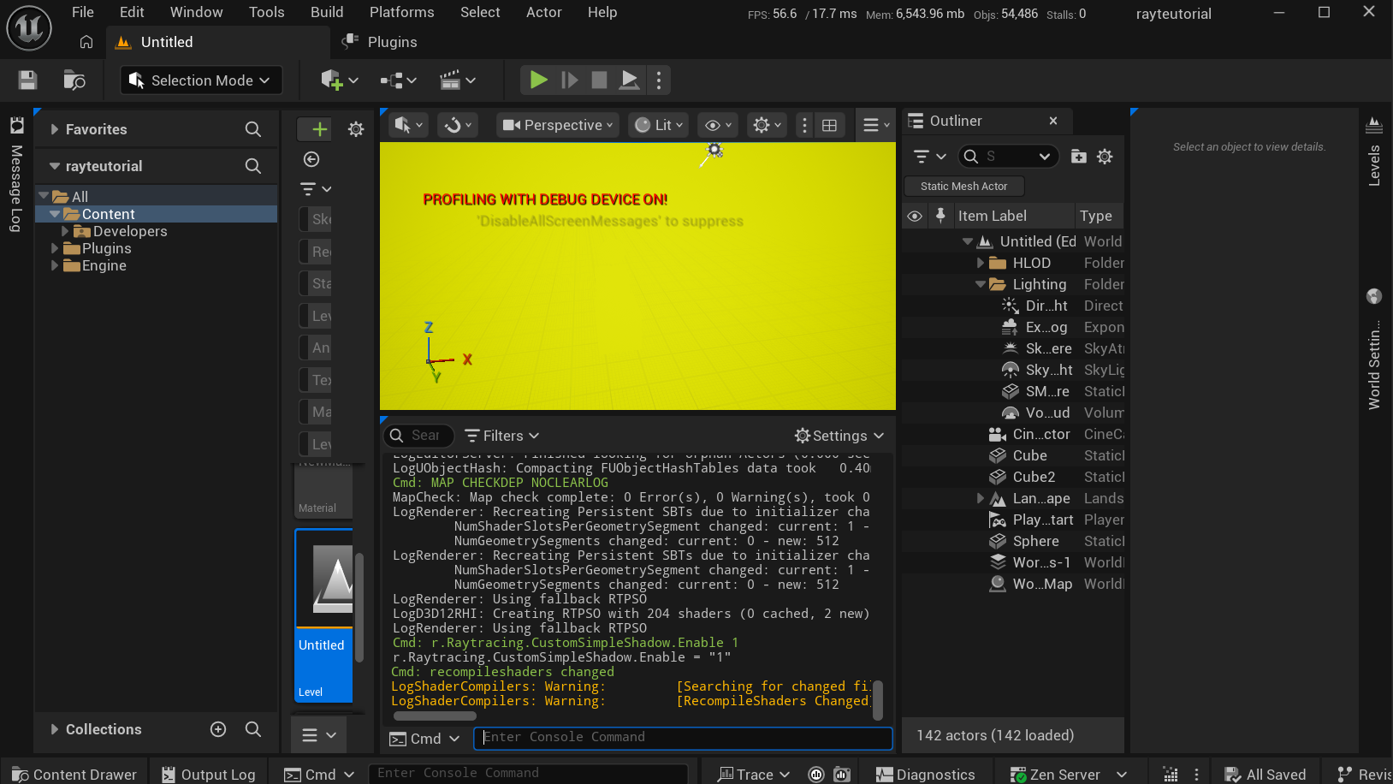
Task: Open viewport layout grid icon
Action: coord(829,126)
